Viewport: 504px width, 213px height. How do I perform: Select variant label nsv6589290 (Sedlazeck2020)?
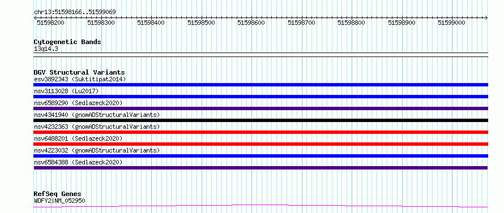[x=78, y=103]
